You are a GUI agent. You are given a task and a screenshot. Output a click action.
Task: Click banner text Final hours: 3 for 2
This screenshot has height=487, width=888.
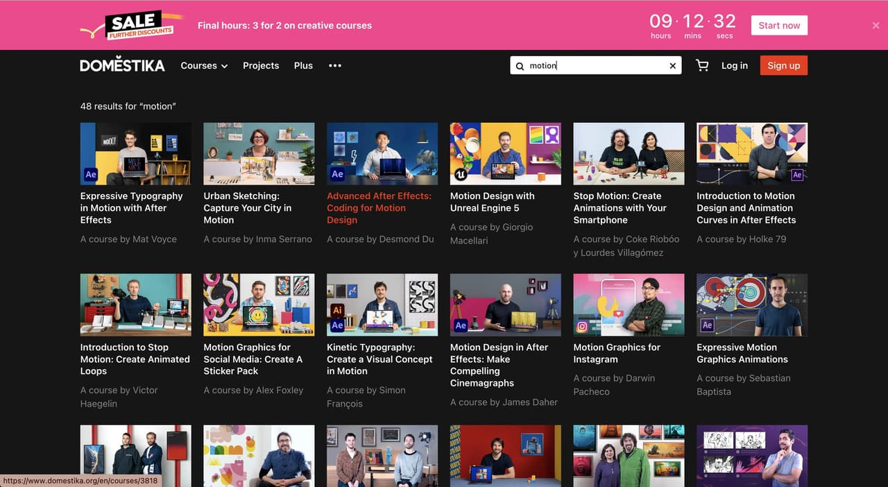click(284, 26)
